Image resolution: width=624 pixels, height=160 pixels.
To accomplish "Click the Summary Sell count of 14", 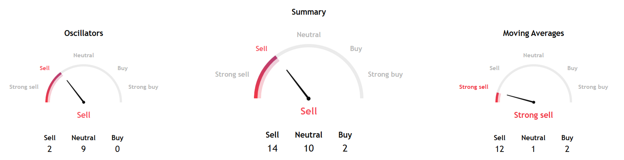I will (272, 148).
